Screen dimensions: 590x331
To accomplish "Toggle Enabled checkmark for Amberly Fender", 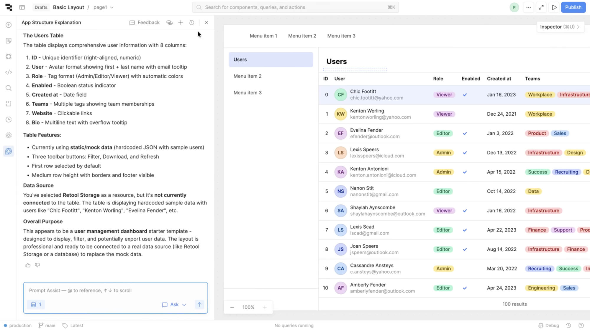I will point(465,288).
